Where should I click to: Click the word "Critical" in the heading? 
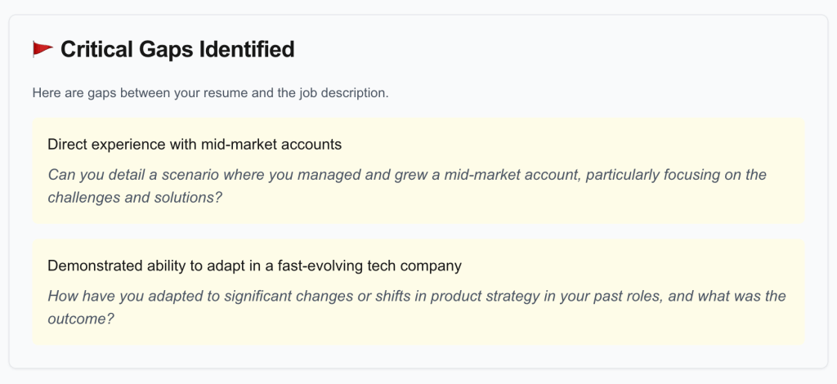[97, 50]
